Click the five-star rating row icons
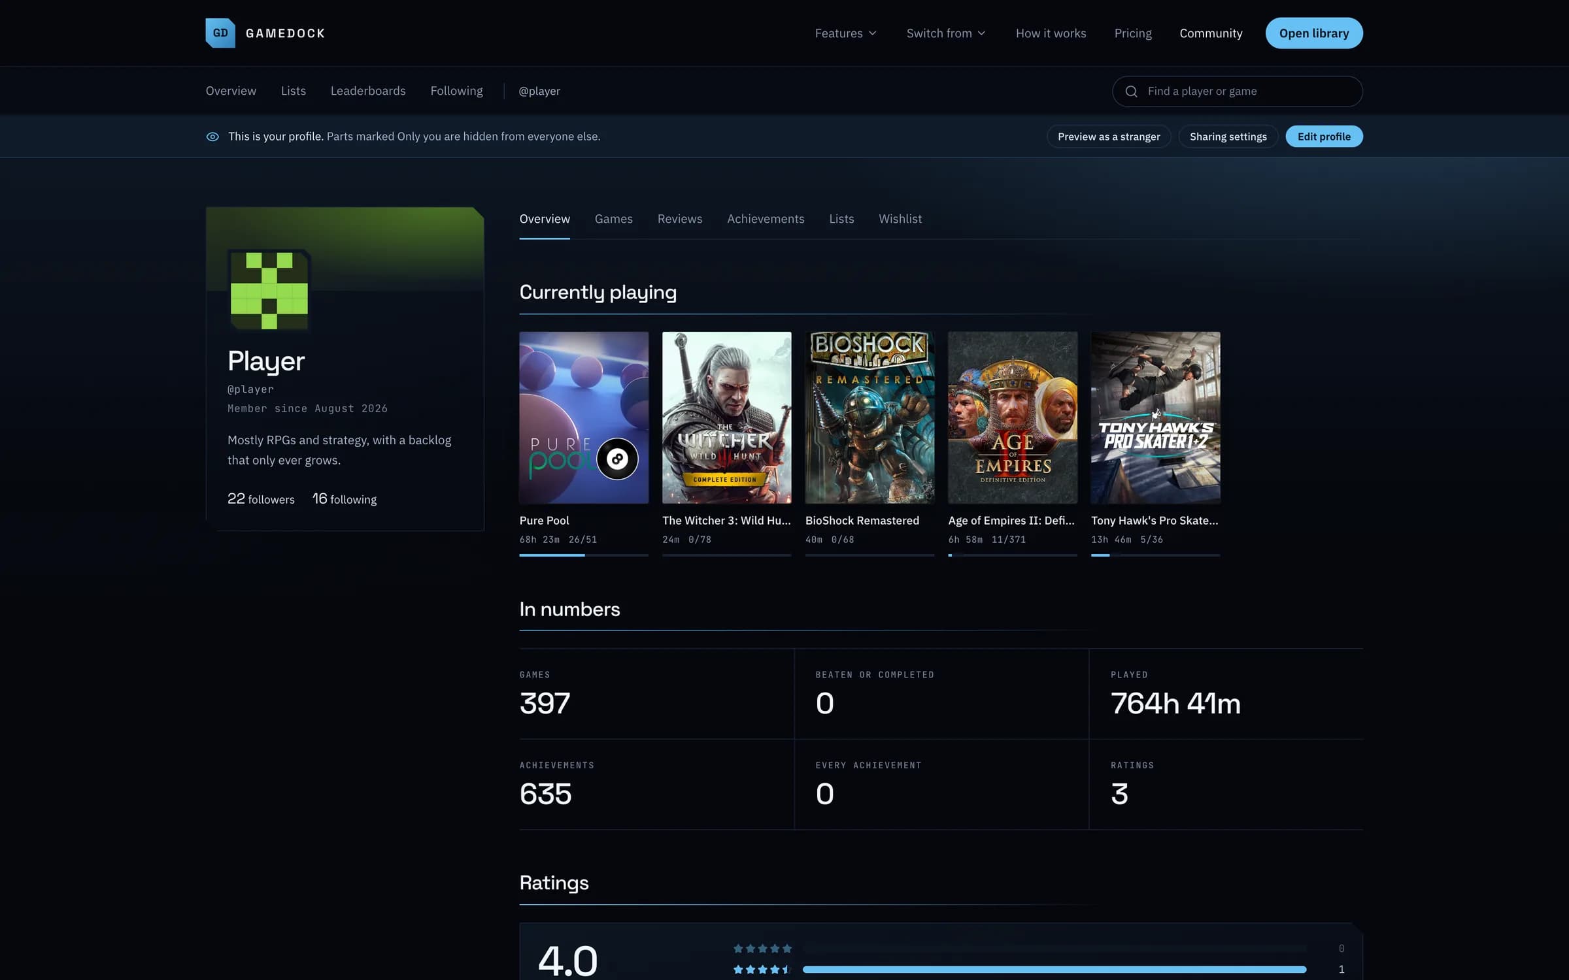The width and height of the screenshot is (1569, 980). pyautogui.click(x=762, y=949)
